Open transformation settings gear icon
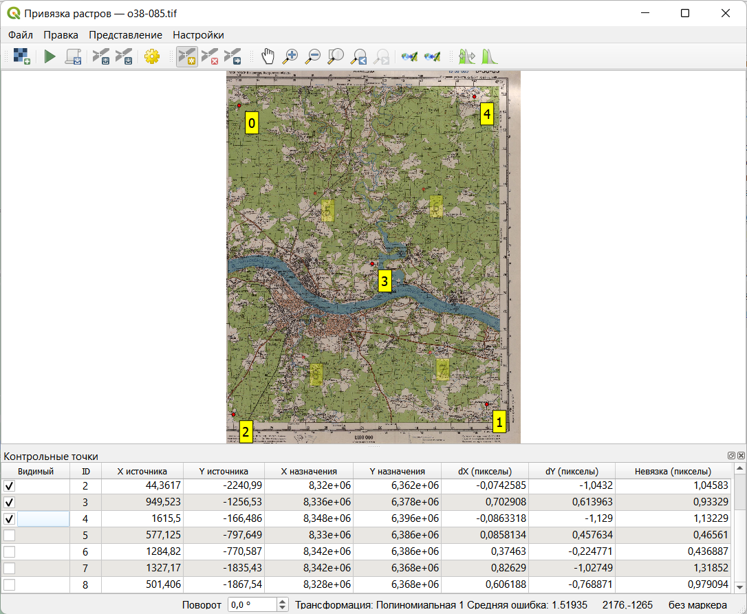Screen dimensions: 747x614 click(x=151, y=56)
